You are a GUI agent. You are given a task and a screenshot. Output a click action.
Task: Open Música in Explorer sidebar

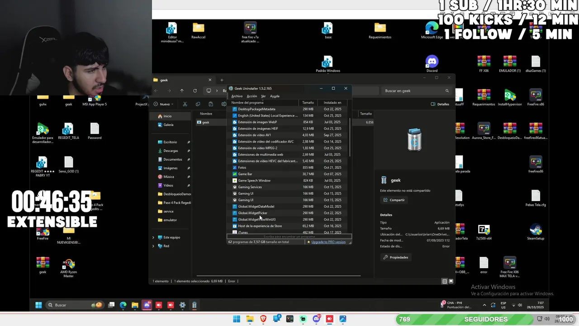[x=168, y=177]
